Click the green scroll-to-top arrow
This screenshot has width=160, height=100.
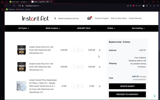[x=155, y=96]
